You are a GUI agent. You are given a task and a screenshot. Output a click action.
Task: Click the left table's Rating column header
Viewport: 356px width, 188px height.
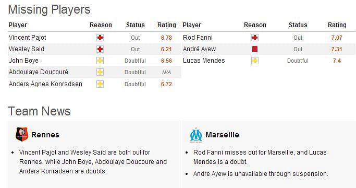(167, 25)
